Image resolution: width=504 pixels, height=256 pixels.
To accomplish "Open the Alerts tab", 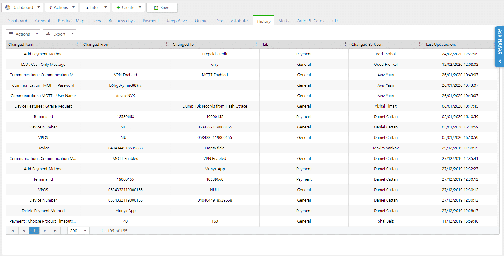I will (x=284, y=21).
